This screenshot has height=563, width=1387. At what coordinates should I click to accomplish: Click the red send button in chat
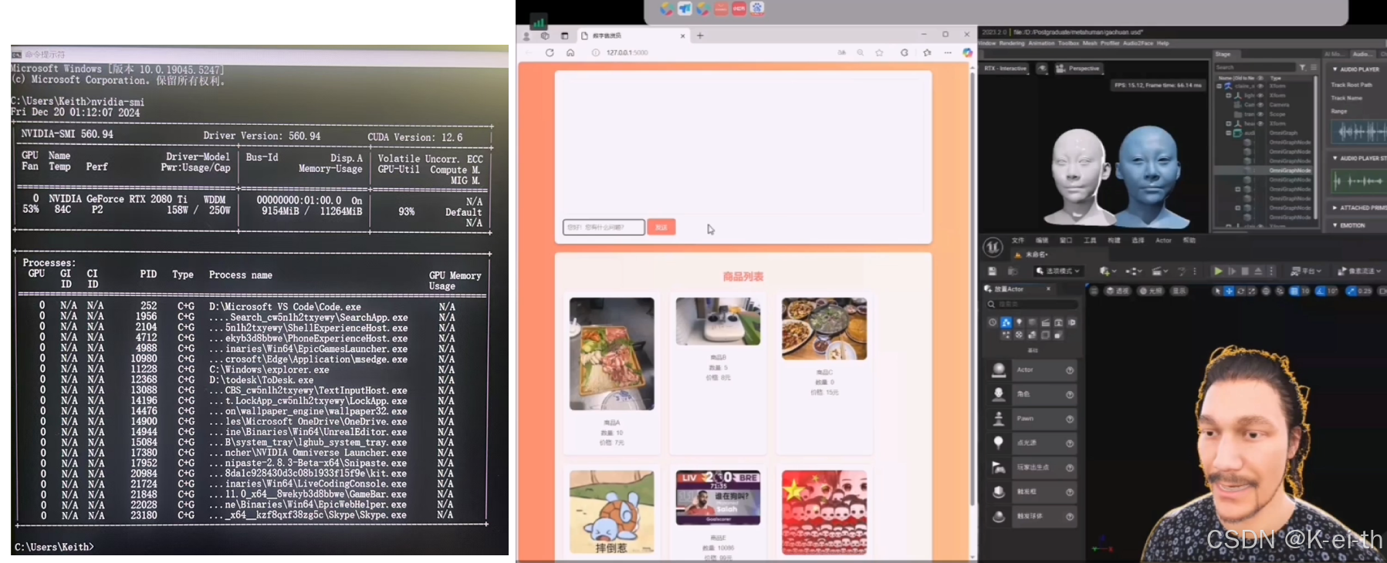pyautogui.click(x=661, y=227)
